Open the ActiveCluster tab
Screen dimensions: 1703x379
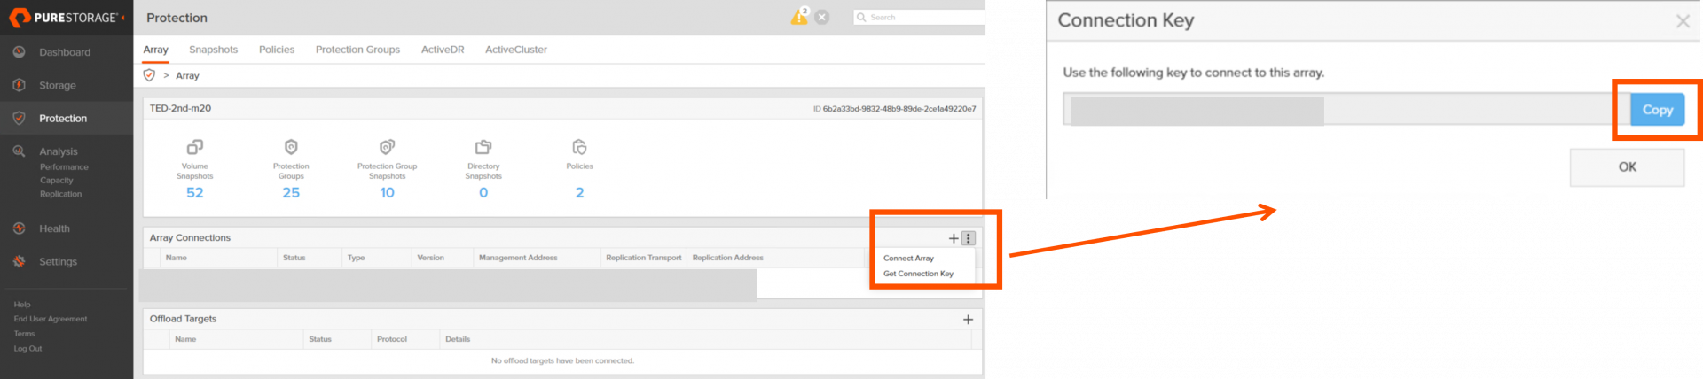(x=515, y=50)
